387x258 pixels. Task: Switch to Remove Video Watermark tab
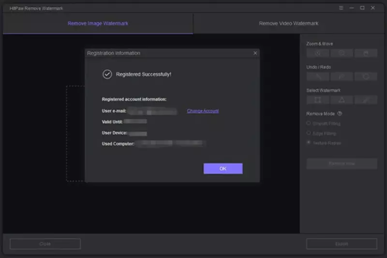[x=288, y=23]
